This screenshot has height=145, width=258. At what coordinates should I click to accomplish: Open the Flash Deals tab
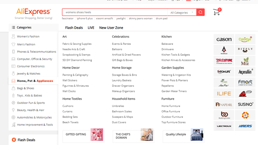[x=74, y=28]
